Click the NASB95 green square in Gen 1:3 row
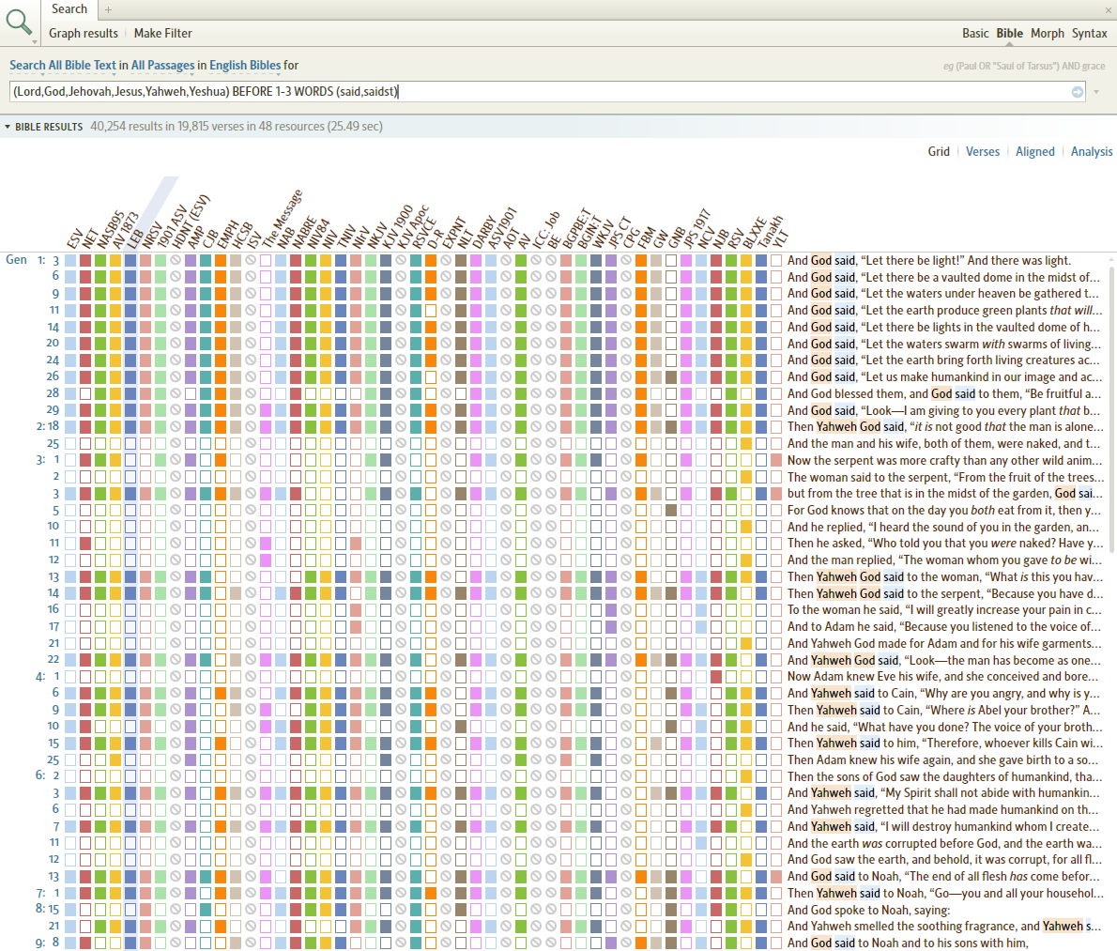Viewport: 1117px width, 951px height. click(x=100, y=261)
